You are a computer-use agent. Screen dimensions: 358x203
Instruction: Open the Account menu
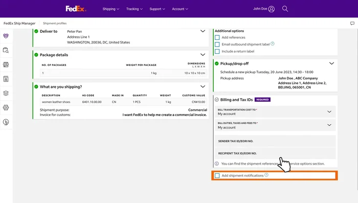[180, 9]
